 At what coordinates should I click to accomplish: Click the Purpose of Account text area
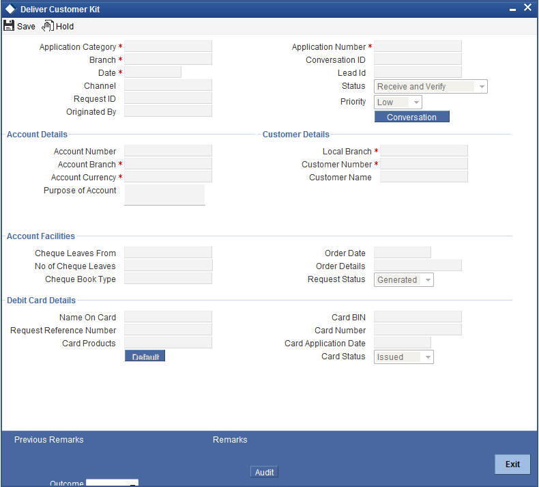click(164, 195)
